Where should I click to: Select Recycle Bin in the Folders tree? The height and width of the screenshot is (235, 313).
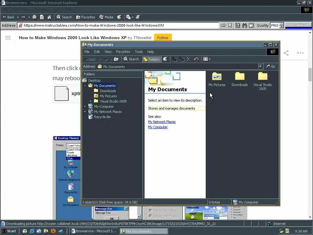(102, 117)
